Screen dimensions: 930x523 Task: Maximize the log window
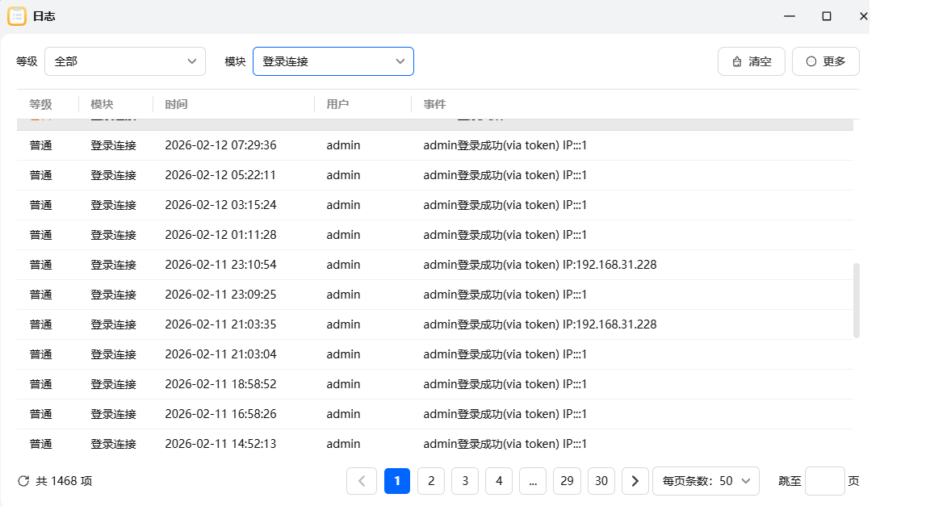(826, 16)
